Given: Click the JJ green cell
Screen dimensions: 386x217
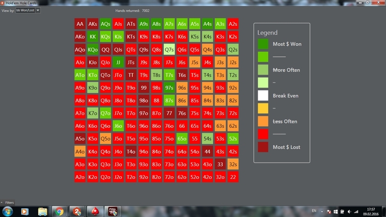Looking at the screenshot, I should click(x=118, y=62).
